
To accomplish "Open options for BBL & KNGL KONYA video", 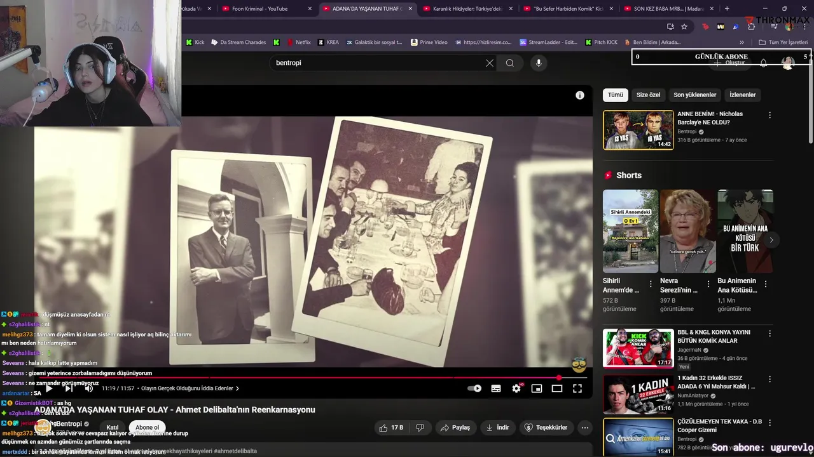I will point(770,334).
